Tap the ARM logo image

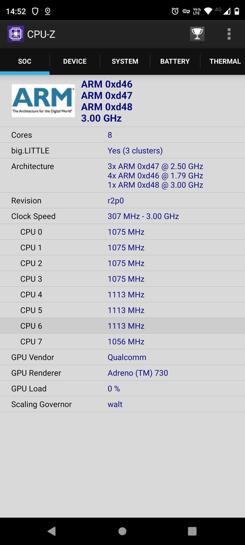point(43,100)
